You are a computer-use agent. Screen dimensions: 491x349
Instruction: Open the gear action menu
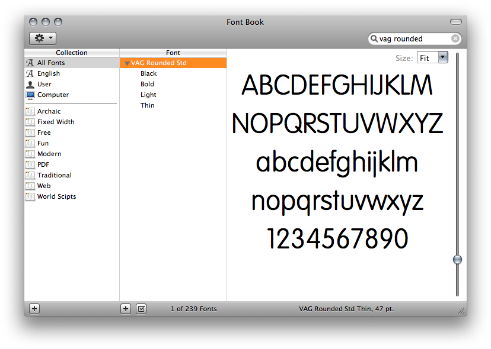tap(42, 38)
